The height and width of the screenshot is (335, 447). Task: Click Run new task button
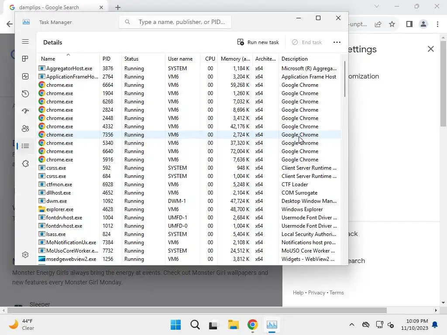258,42
